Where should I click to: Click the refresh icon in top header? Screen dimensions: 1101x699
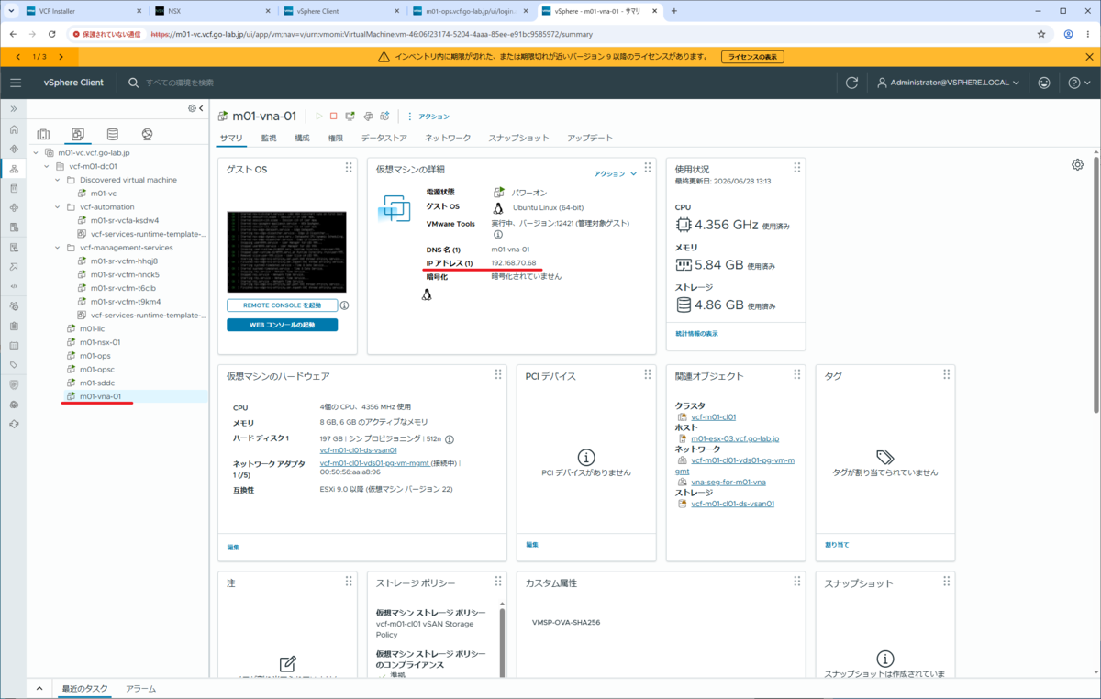pos(851,83)
